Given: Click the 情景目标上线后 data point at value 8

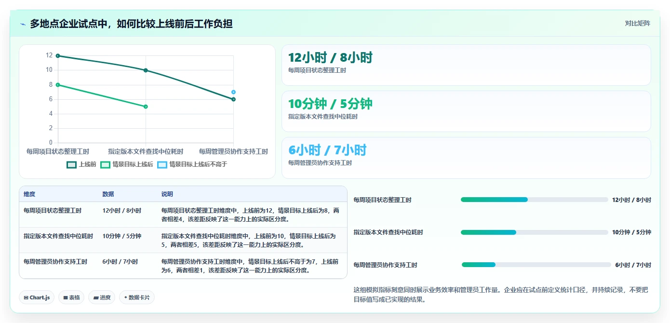Looking at the screenshot, I should (58, 85).
